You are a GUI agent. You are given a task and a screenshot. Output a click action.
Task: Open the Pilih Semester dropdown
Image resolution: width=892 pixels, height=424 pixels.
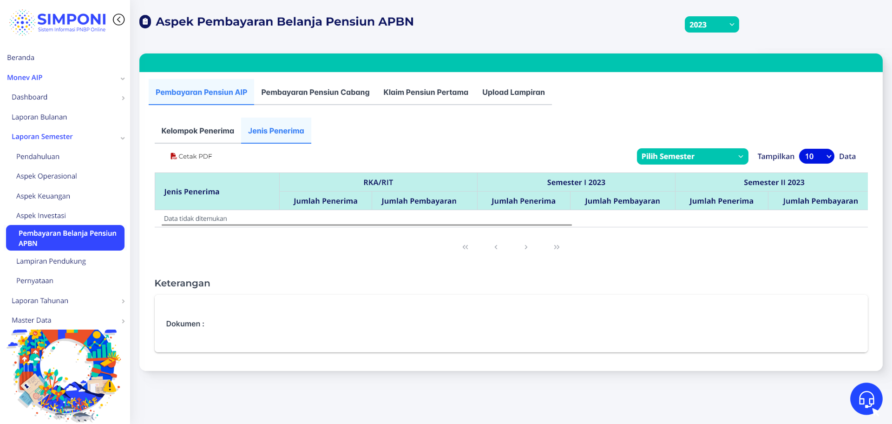click(x=692, y=156)
